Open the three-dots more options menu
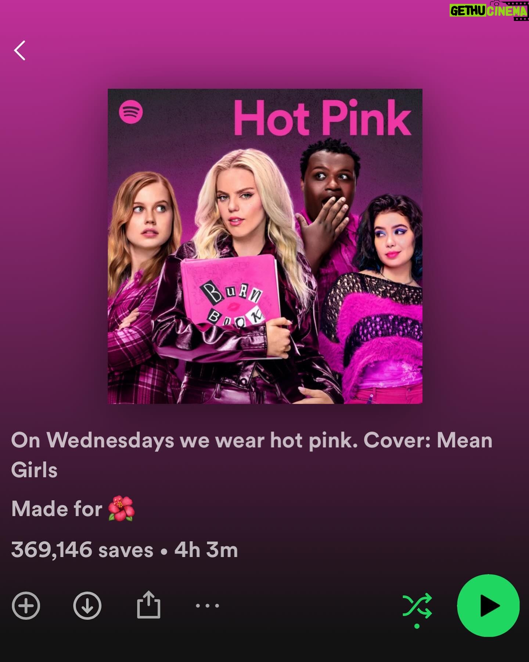 tap(208, 605)
